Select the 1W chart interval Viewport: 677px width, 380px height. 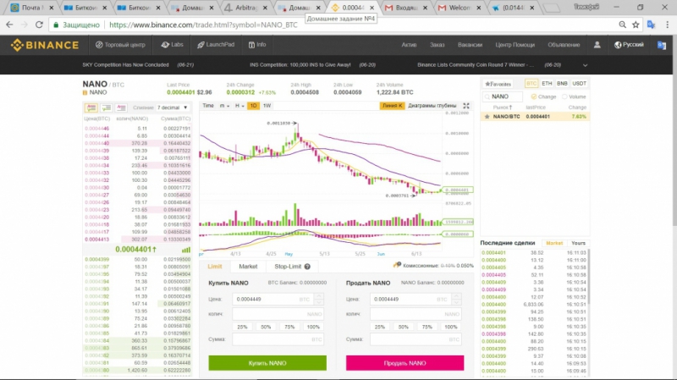point(267,106)
